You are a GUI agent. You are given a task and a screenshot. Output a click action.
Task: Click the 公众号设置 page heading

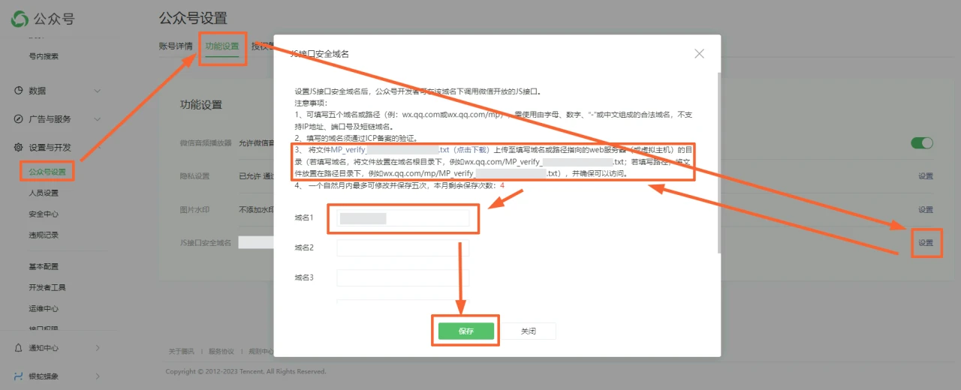pyautogui.click(x=193, y=18)
